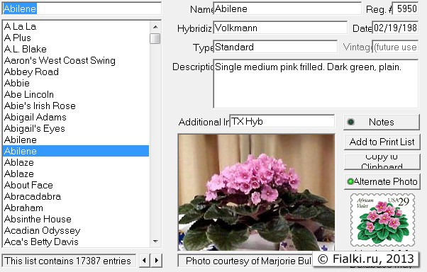Click the right arrow below the list
Screen dimensions: 427x272
(157, 261)
